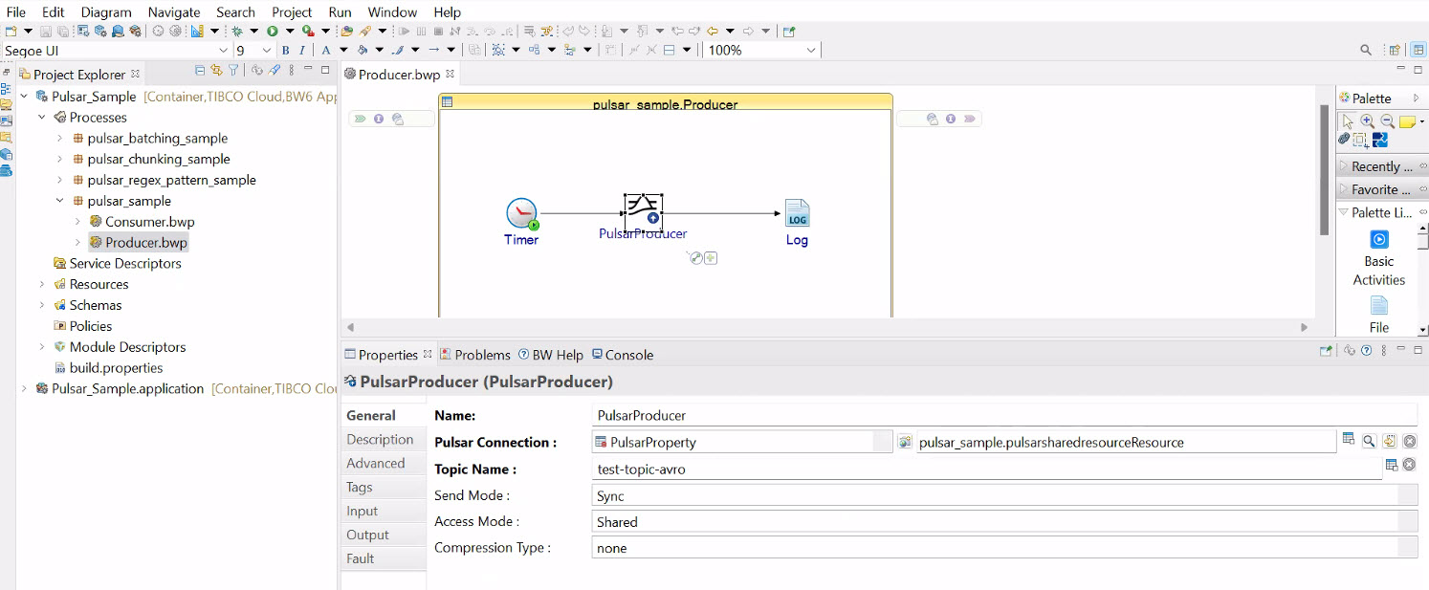Viewport: 1429px width, 590px height.
Task: Click the Log activity node
Action: coord(797,213)
